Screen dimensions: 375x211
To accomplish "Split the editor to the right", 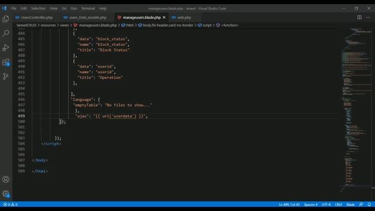I will [359, 17].
